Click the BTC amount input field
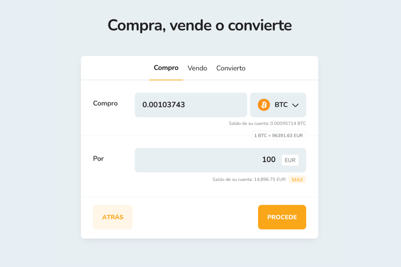The width and height of the screenshot is (401, 267). coord(190,104)
